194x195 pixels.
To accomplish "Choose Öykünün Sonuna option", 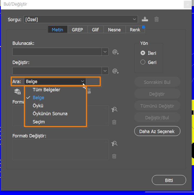I will pyautogui.click(x=55, y=114).
